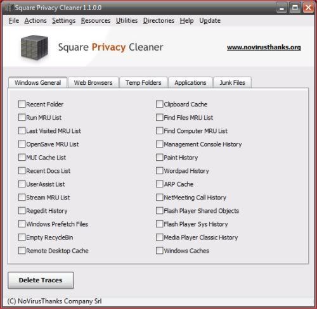Screen dimensions: 317x309
Task: Tick the Paint History checkbox
Action: (x=160, y=157)
